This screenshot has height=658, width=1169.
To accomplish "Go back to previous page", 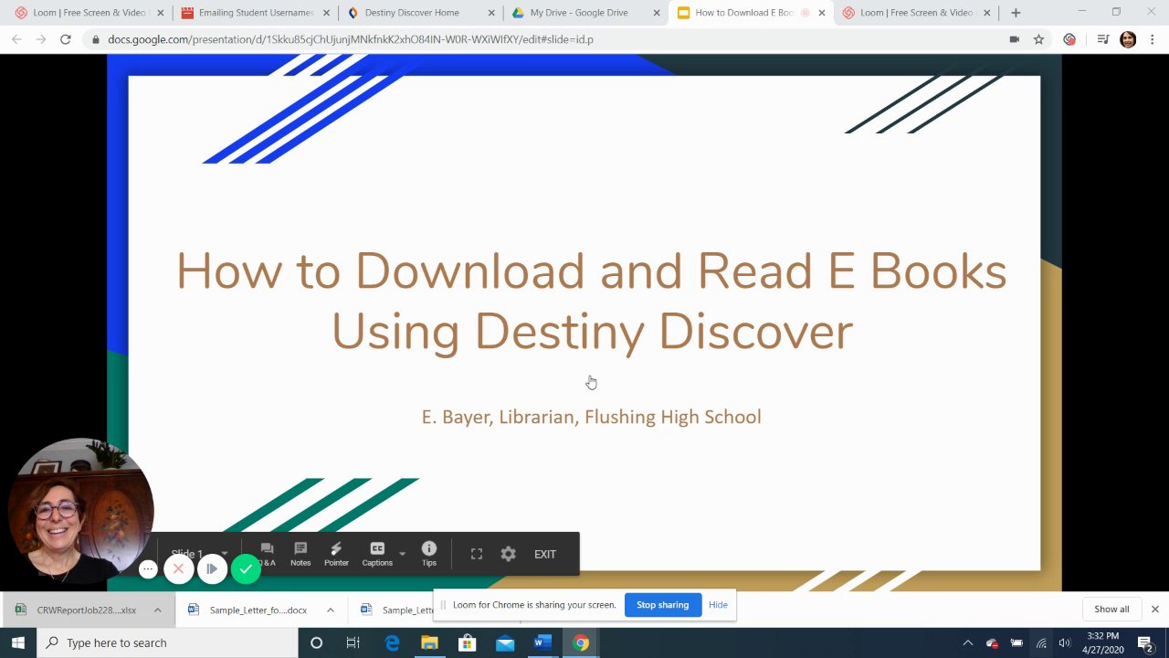I will (x=16, y=39).
